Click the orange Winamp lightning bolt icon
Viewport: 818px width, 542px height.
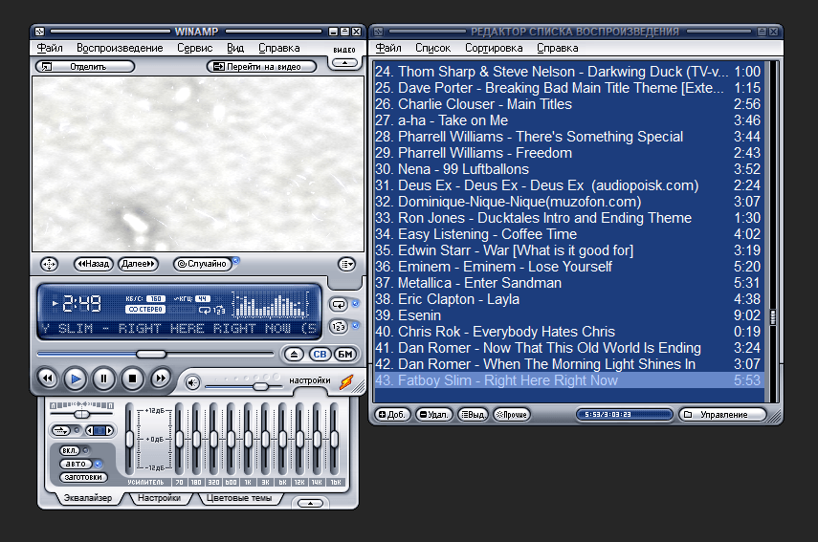click(x=346, y=382)
